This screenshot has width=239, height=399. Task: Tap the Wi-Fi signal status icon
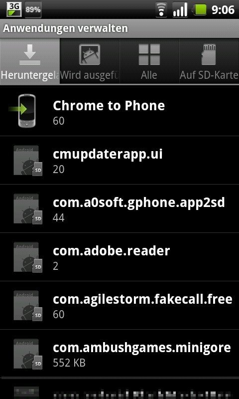161,10
